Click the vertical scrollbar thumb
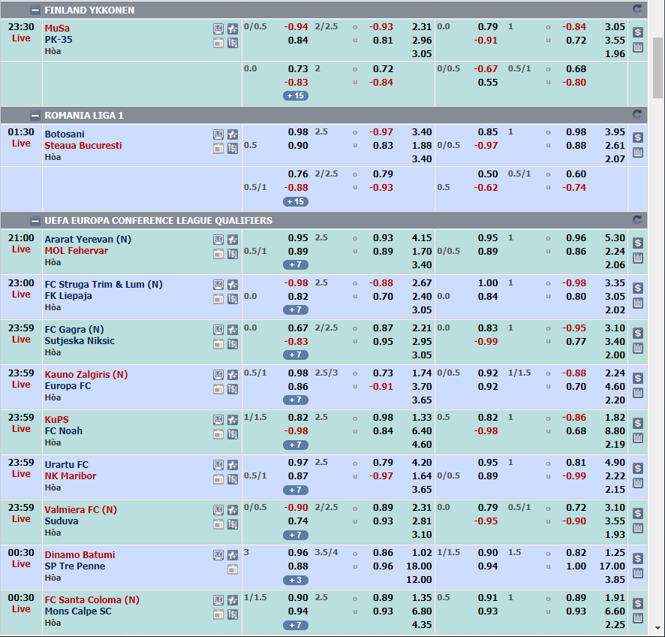The width and height of the screenshot is (665, 637). (657, 68)
